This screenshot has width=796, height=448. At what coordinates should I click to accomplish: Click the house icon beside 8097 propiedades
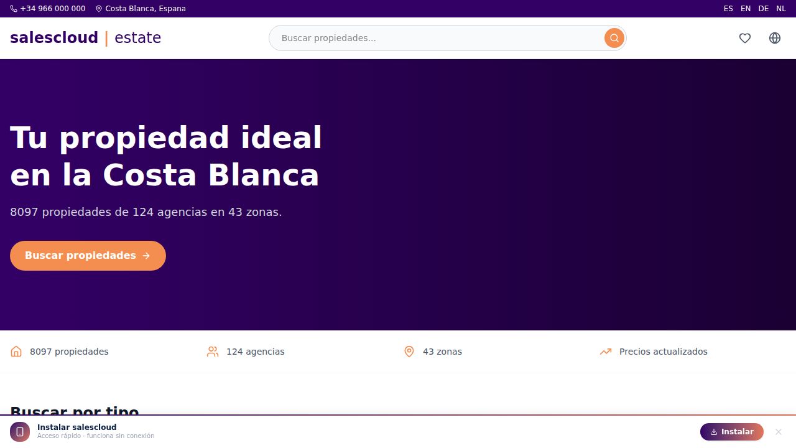[x=16, y=352]
